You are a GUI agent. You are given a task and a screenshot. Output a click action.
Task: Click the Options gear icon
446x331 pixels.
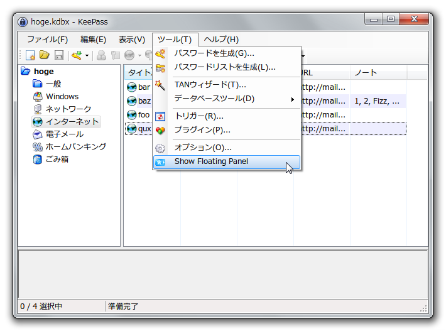(160, 148)
